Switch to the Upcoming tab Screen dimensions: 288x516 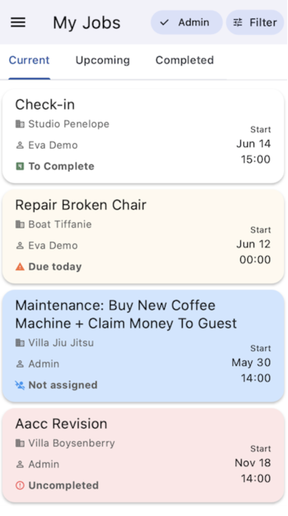pyautogui.click(x=102, y=60)
